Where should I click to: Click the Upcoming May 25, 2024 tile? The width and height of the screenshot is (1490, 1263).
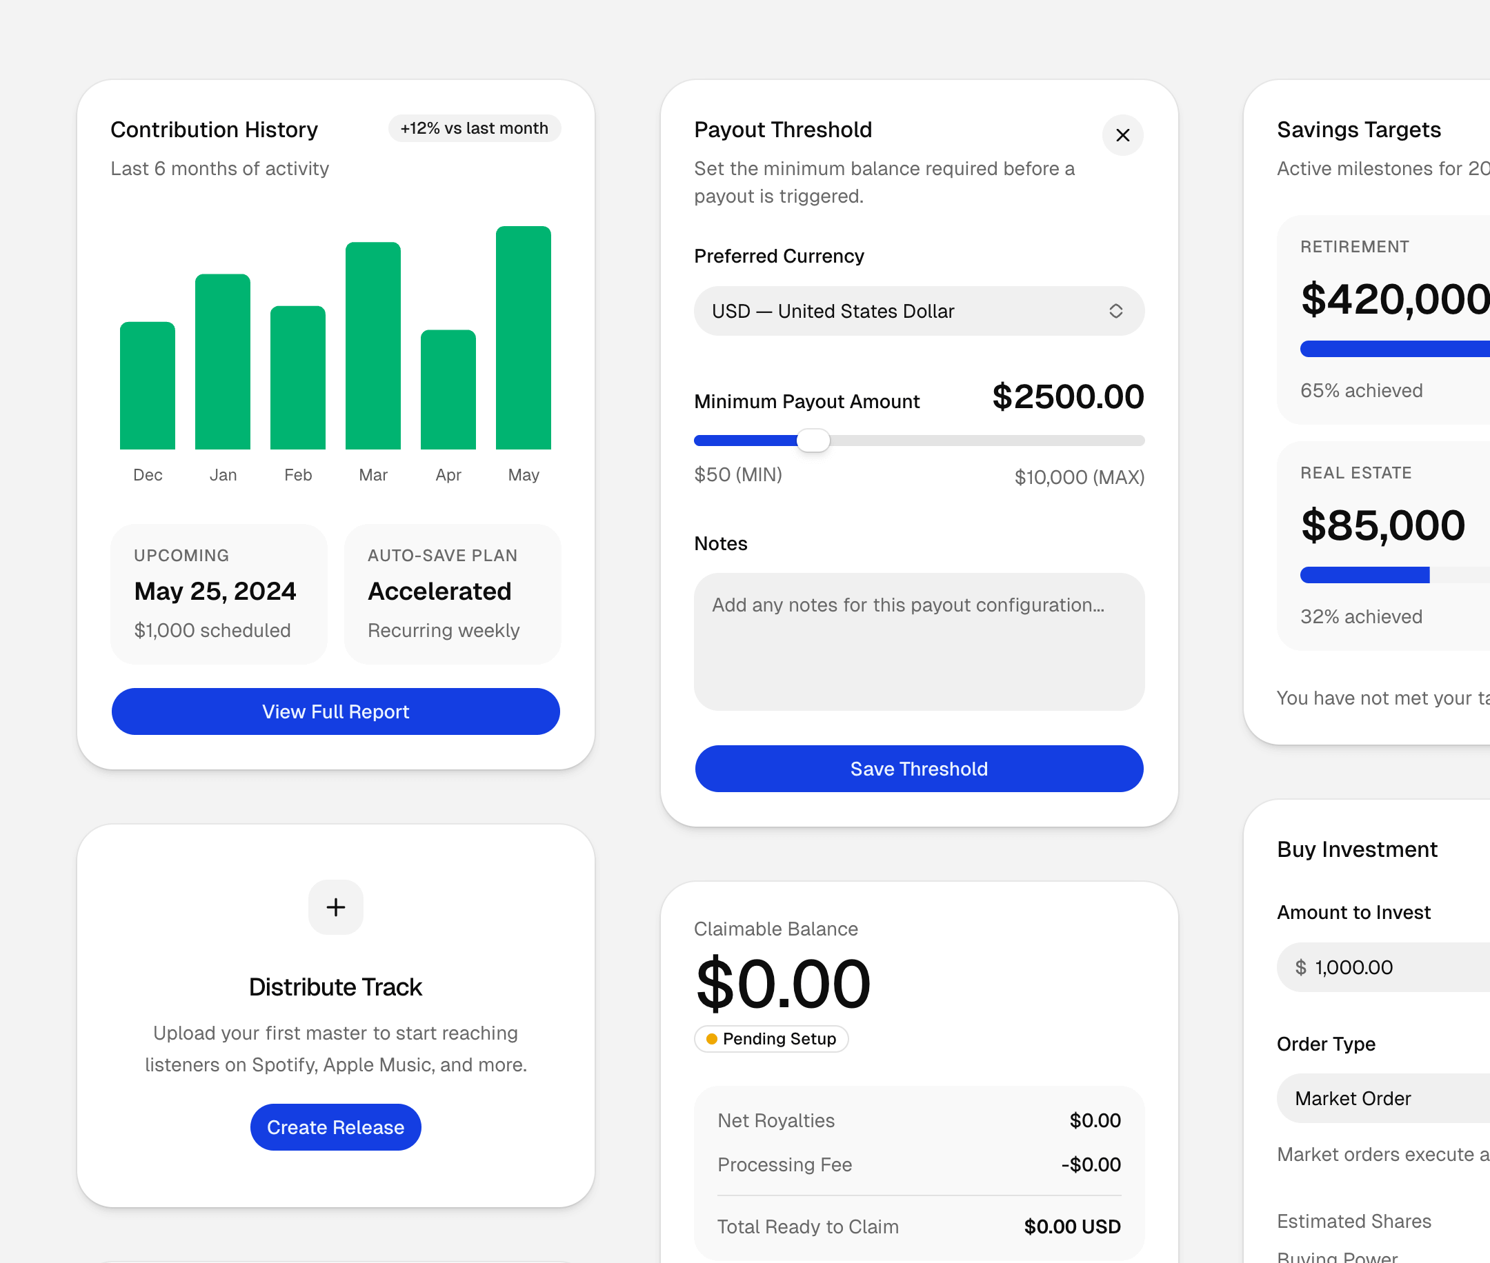tap(219, 594)
